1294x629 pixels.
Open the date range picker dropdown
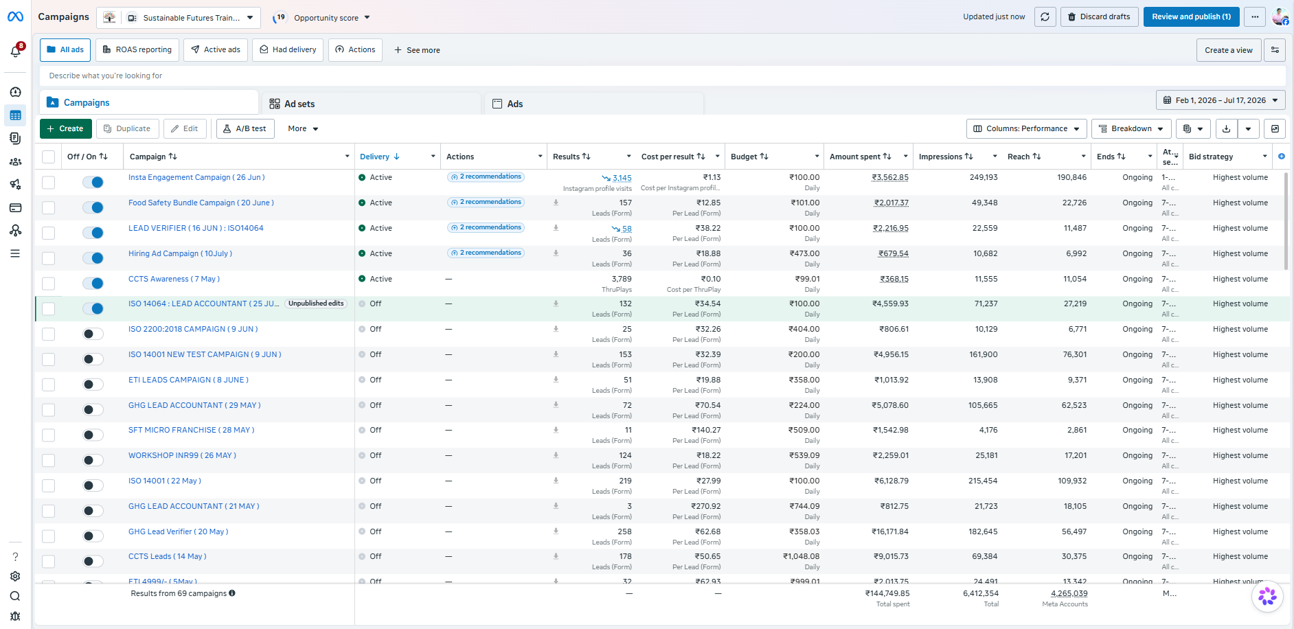(1221, 100)
